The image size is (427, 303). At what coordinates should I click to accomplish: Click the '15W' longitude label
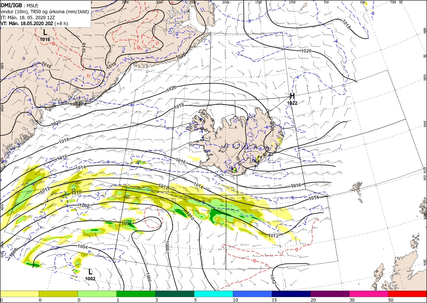(x=258, y=2)
